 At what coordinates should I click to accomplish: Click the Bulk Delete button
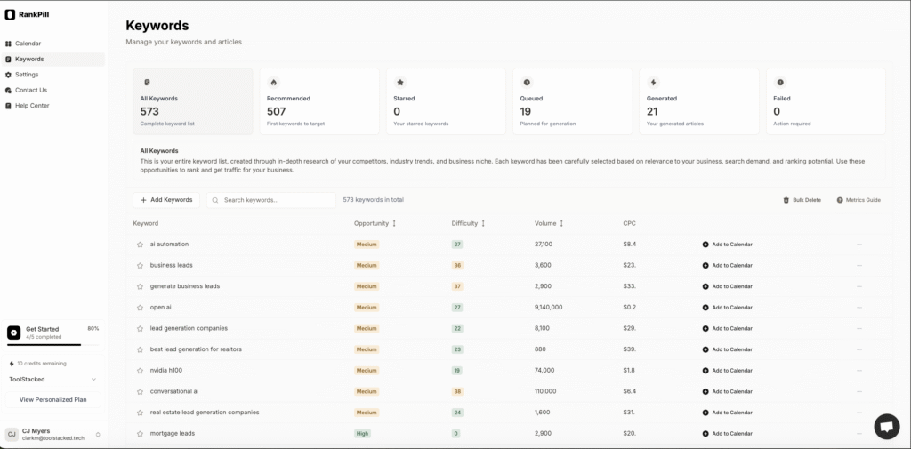[802, 200]
